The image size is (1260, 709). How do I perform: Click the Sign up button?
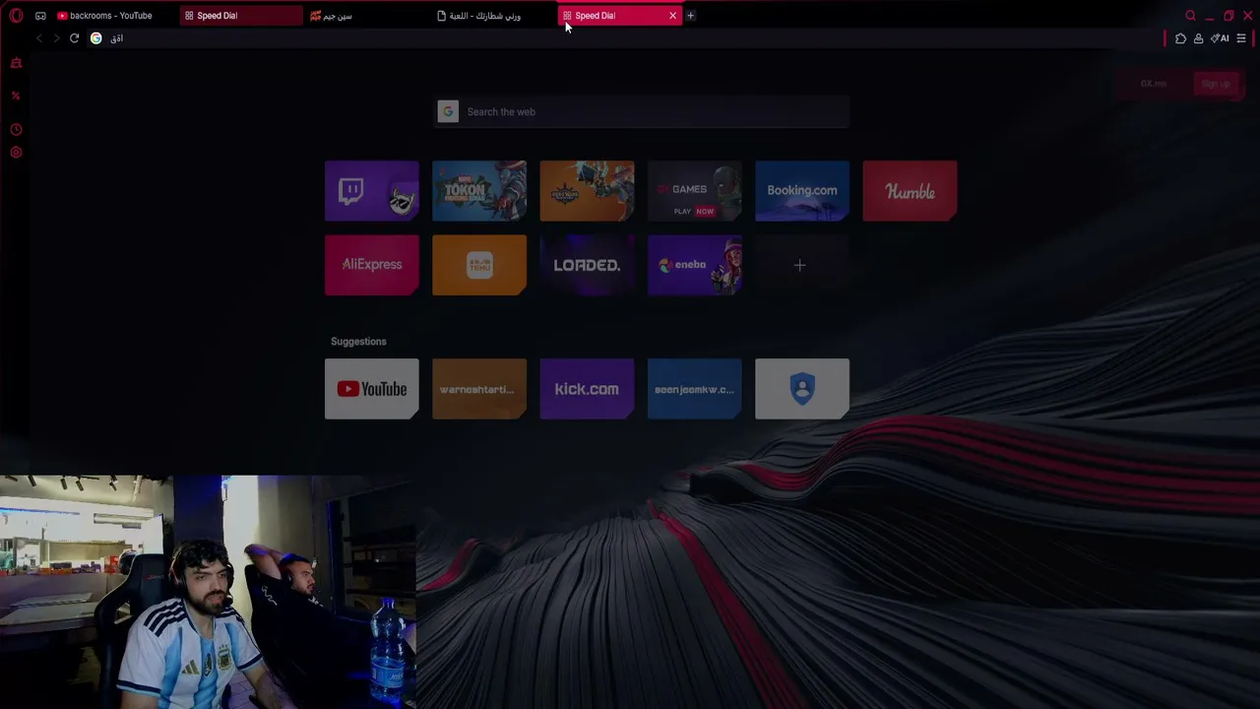tap(1216, 84)
